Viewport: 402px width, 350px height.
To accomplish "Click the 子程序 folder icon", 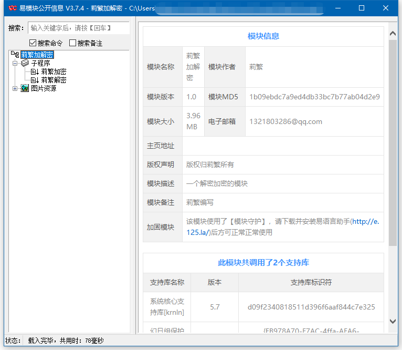I will pyautogui.click(x=25, y=63).
